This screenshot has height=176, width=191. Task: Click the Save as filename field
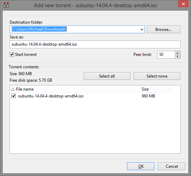click(x=95, y=44)
